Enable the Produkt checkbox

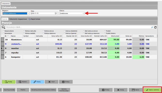105,31
